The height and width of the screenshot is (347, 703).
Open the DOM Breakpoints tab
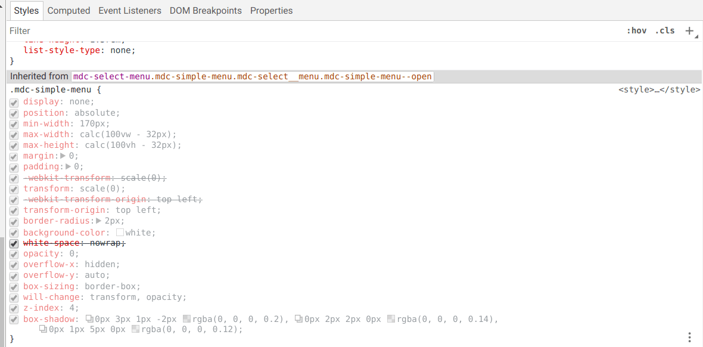206,10
